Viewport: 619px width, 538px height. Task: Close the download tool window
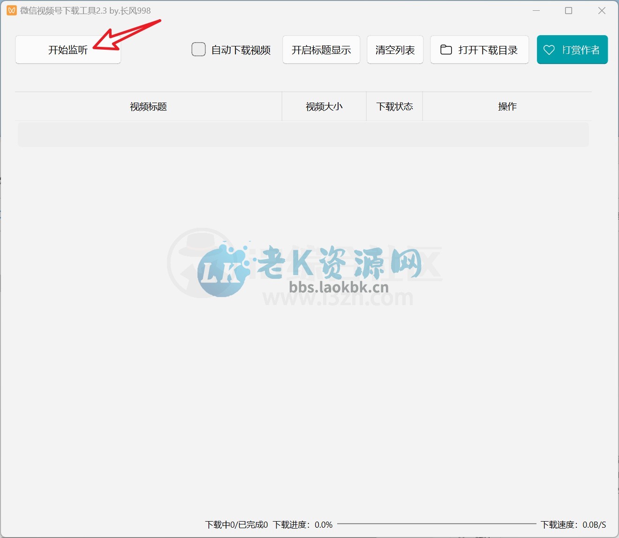coord(602,10)
